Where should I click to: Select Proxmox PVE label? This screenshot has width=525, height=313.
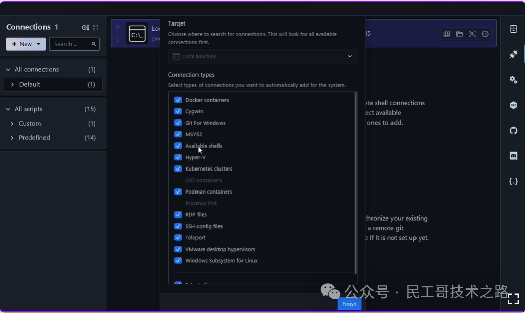coord(201,203)
